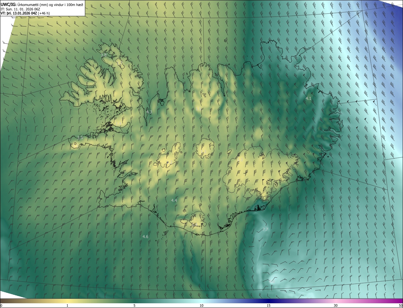This screenshot has height=308, width=403.
Task: Click the 4.6 value off the south coast
Action: click(145, 237)
